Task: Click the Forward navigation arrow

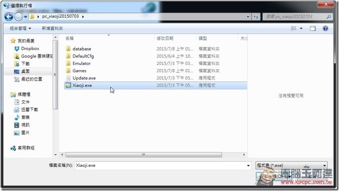Action: pyautogui.click(x=19, y=17)
